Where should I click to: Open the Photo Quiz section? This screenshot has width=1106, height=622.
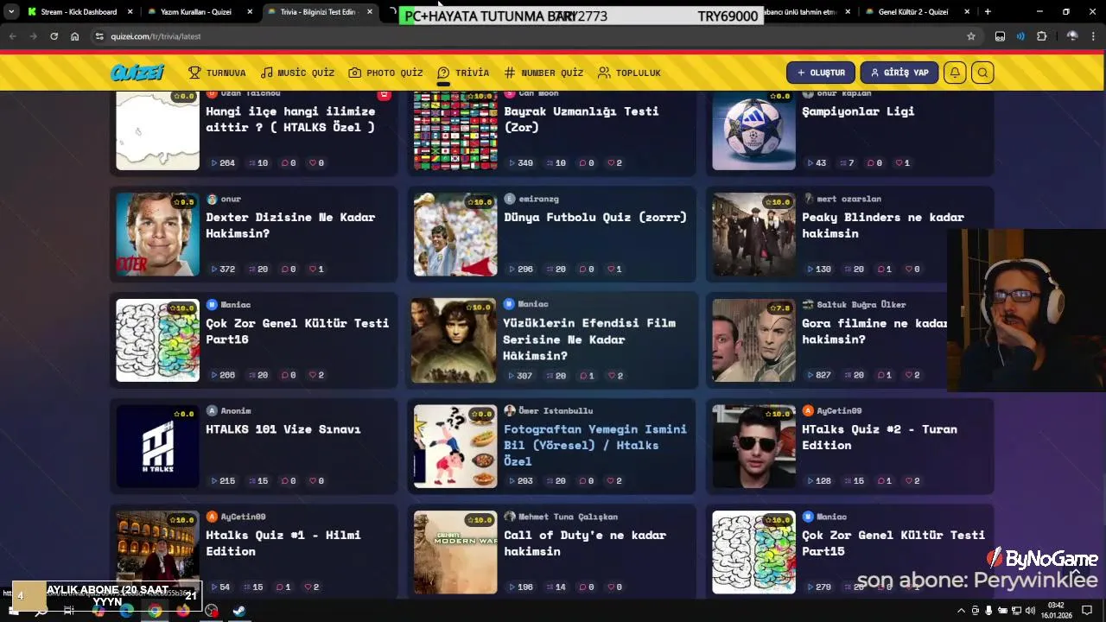(x=385, y=73)
